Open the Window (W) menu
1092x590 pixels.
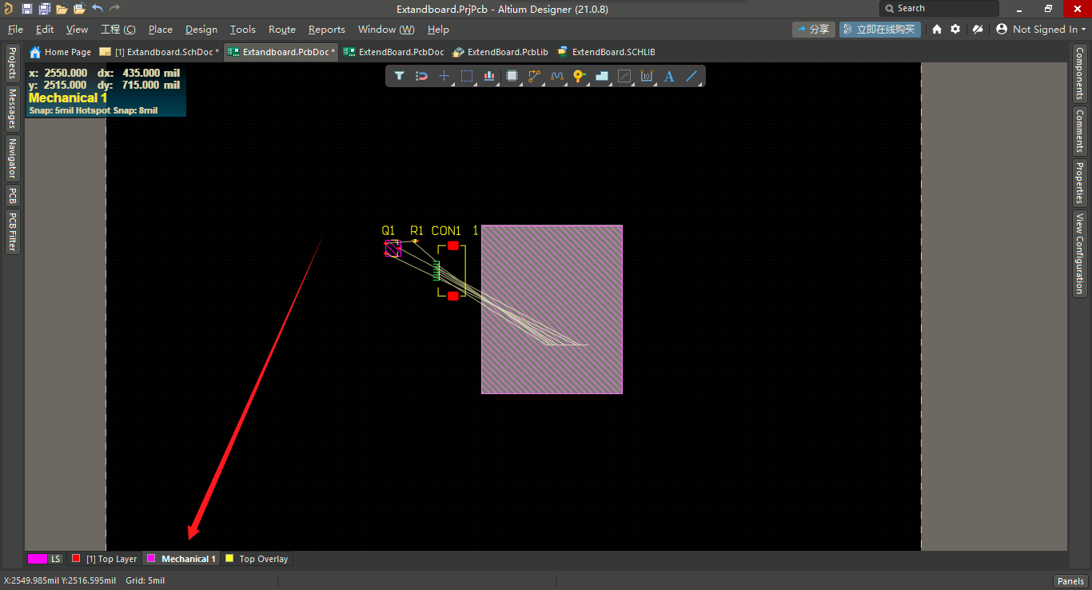pyautogui.click(x=386, y=30)
